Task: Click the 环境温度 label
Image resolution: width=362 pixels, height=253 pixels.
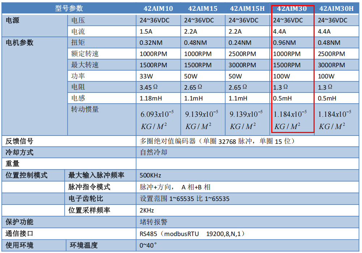Action: tap(84, 245)
